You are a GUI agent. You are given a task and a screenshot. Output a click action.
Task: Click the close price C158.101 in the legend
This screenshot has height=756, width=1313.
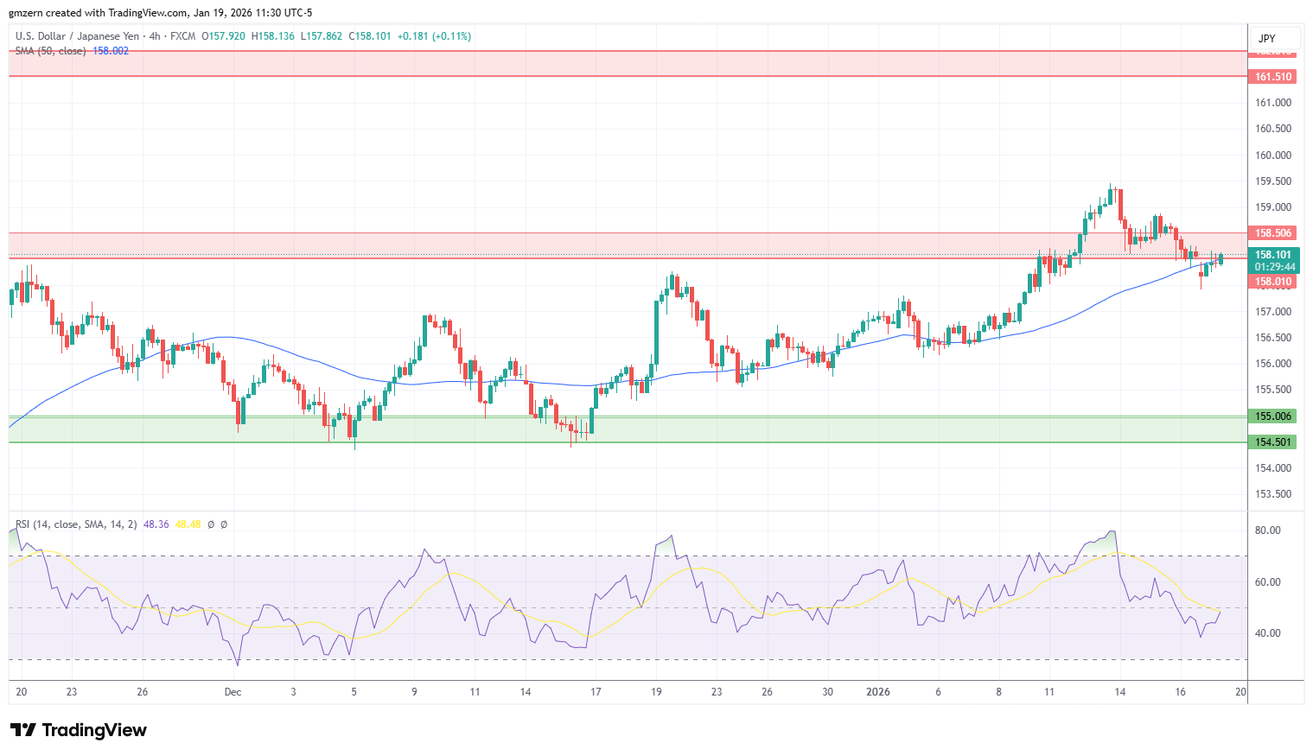tap(370, 36)
